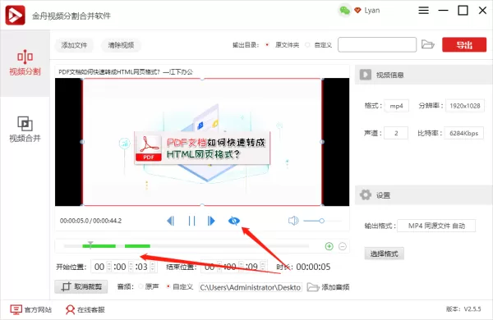Click the end position seconds field showing 09

(x=252, y=267)
